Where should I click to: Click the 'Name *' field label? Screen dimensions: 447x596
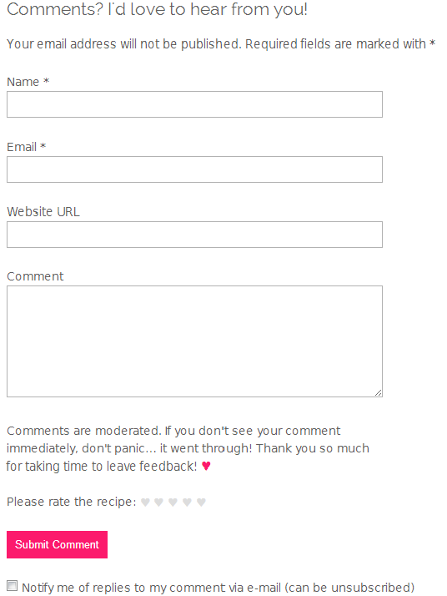pyautogui.click(x=28, y=82)
